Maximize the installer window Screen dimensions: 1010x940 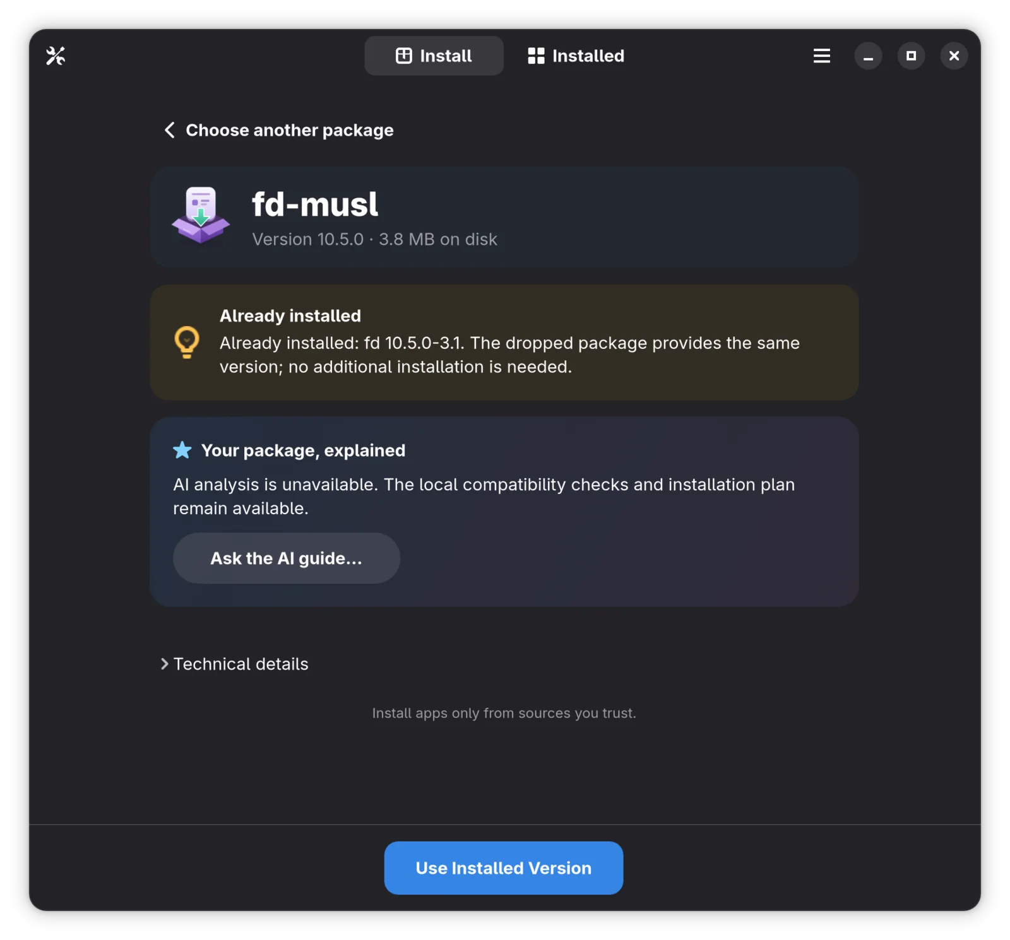[911, 56]
